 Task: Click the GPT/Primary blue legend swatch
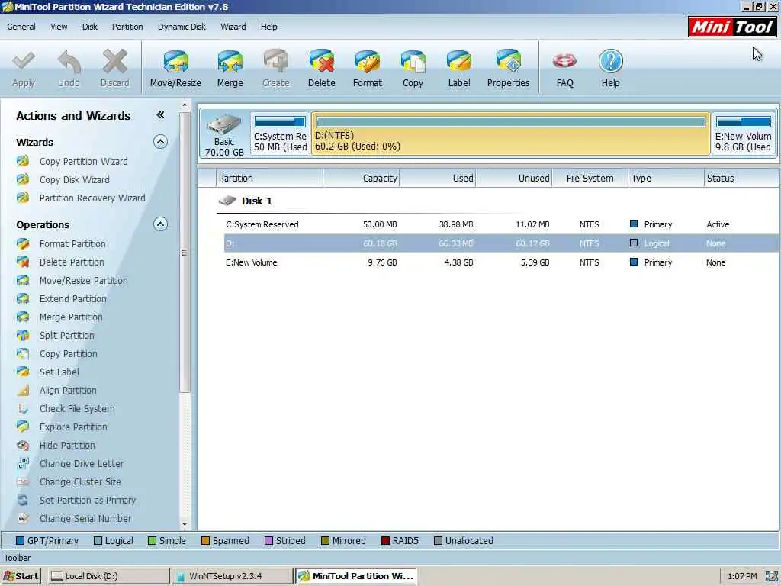21,541
